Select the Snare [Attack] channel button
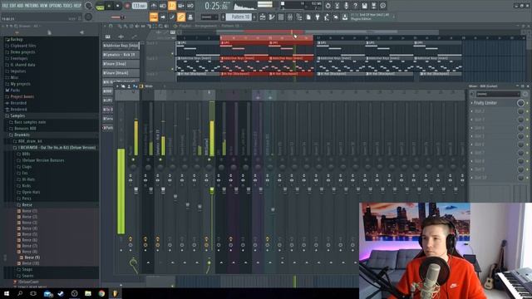The height and width of the screenshot is (299, 532). [x=121, y=73]
